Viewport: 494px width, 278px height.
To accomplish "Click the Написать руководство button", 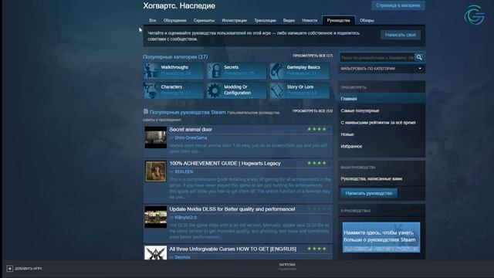I will click(369, 193).
